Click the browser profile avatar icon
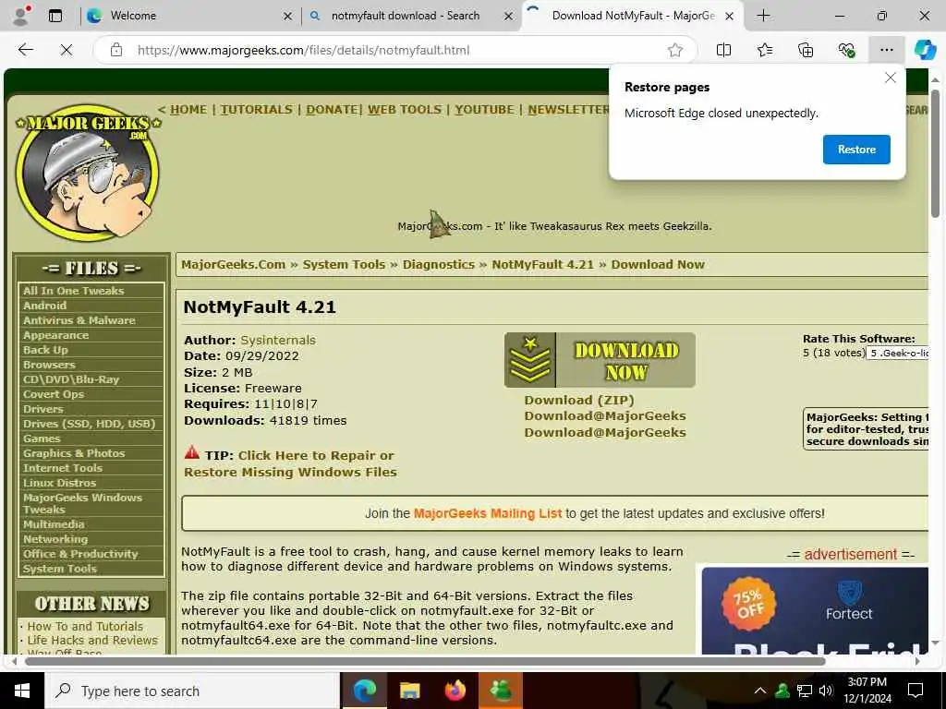This screenshot has height=709, width=946. pyautogui.click(x=22, y=16)
